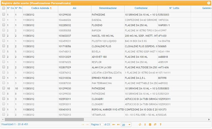This screenshot has width=212, height=129.
Task: Click lot number 53500803
Action: (164, 89)
